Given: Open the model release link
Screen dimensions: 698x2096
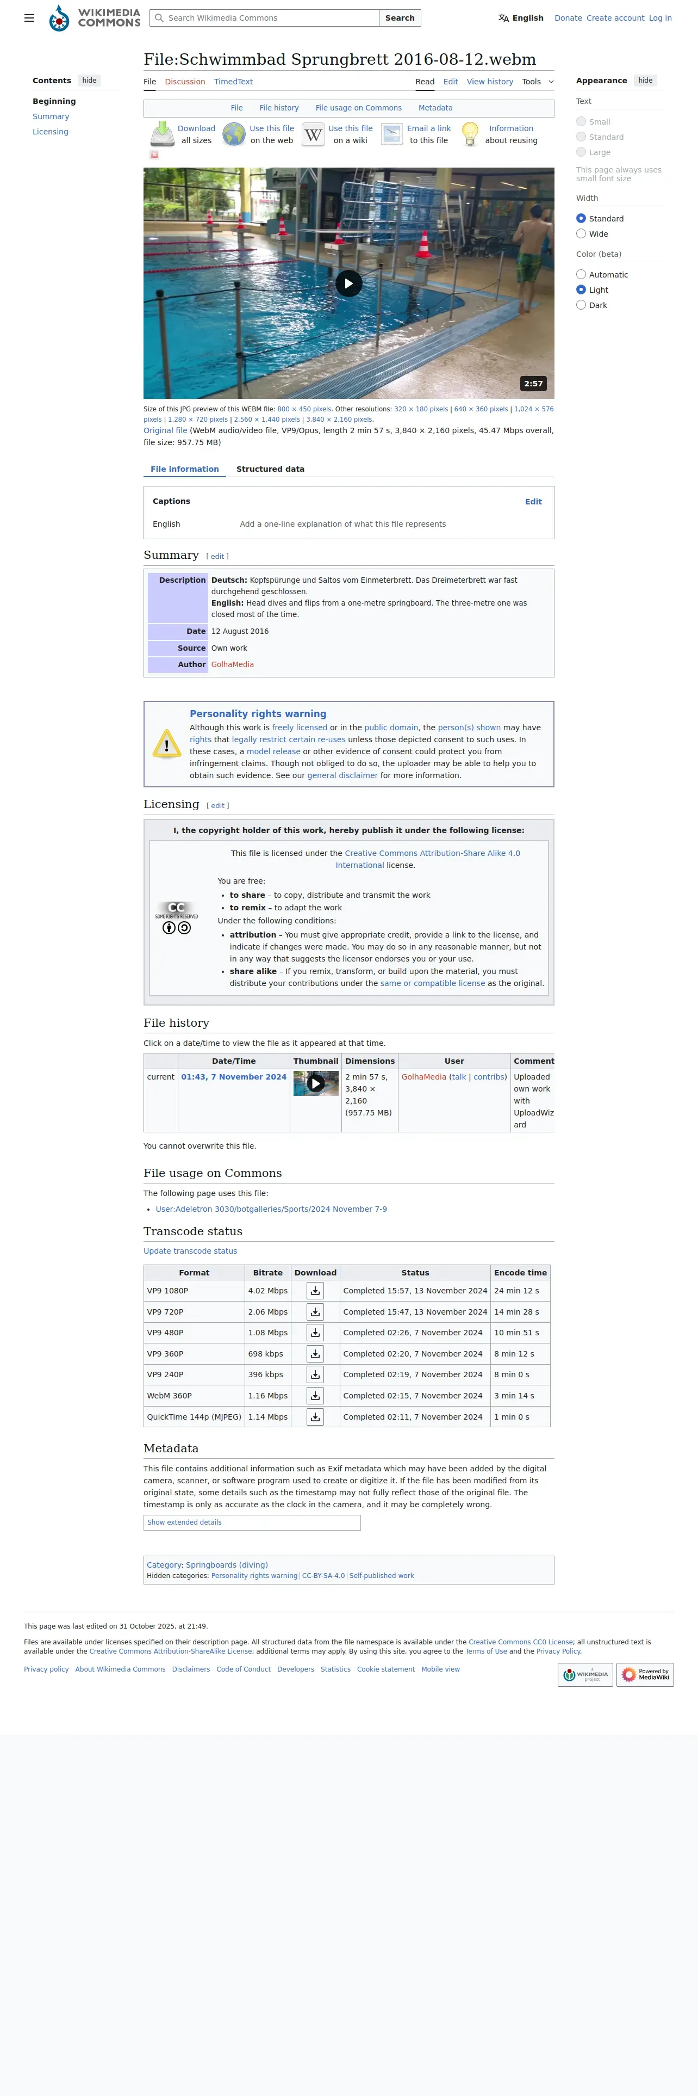Looking at the screenshot, I should click(x=273, y=751).
